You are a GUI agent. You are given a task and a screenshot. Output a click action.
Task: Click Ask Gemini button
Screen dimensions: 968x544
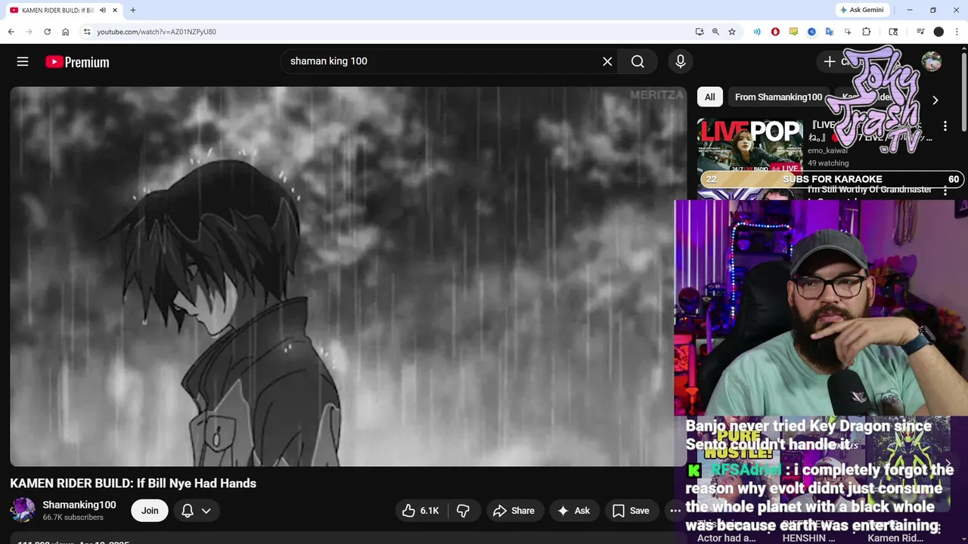(x=861, y=10)
